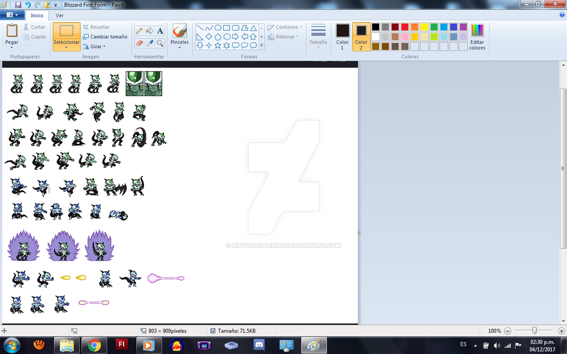The height and width of the screenshot is (354, 567).
Task: Pick the red color swatch
Action: tap(405, 27)
